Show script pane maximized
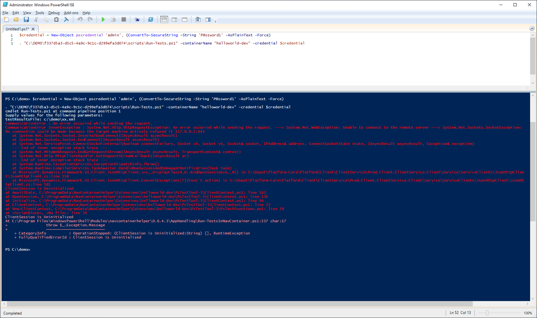Screen dimensions: 537x318 click(185, 19)
